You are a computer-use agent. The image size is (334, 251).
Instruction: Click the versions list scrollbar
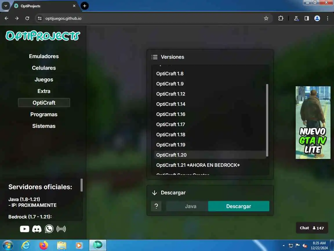[267, 120]
